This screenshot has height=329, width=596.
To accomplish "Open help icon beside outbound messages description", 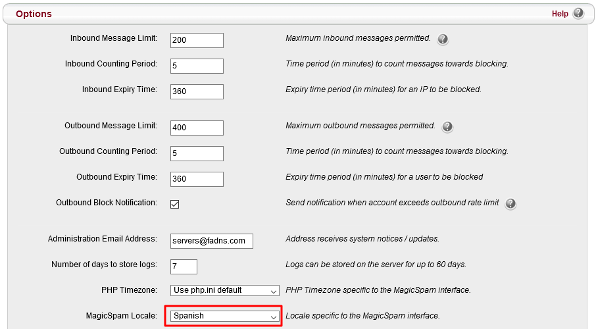I will 447,126.
